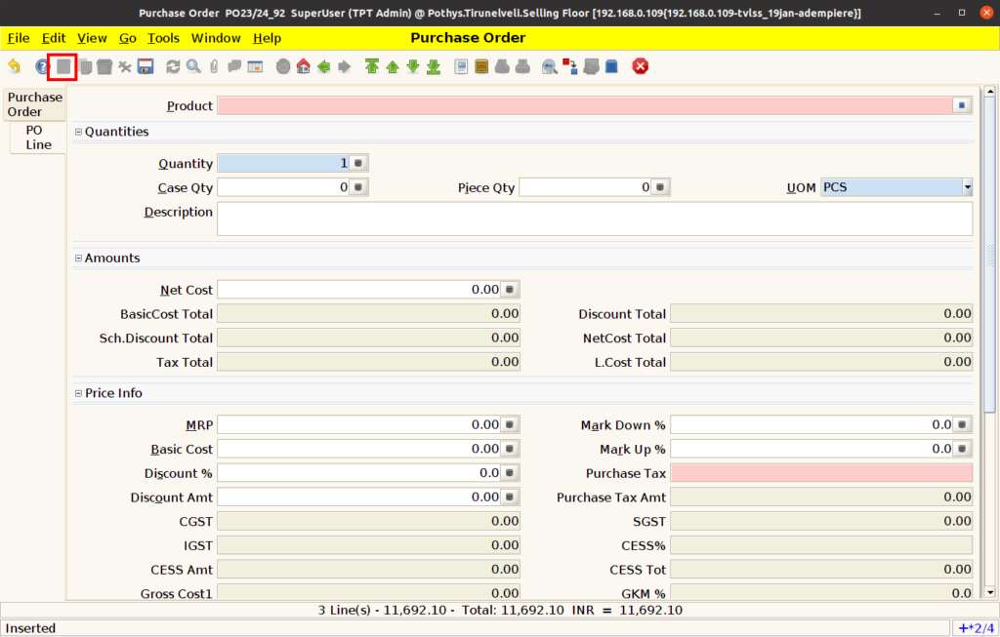The height and width of the screenshot is (637, 1000).
Task: Open the Go menu
Action: 128,38
